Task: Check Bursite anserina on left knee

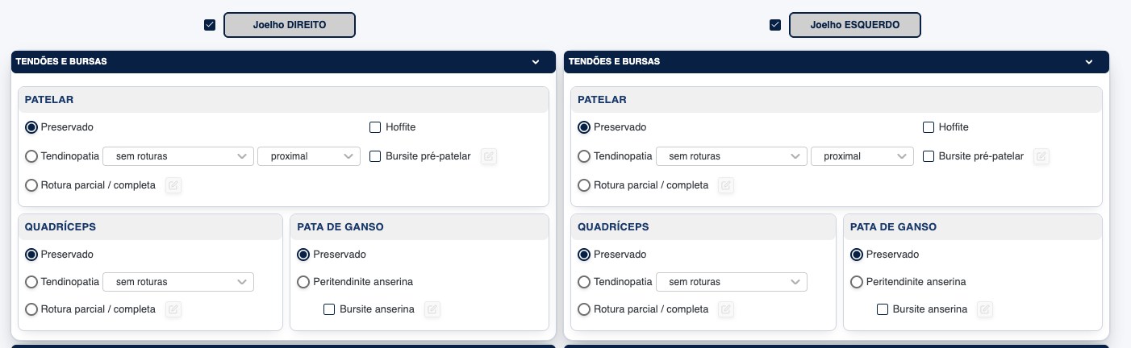Action: (x=883, y=309)
